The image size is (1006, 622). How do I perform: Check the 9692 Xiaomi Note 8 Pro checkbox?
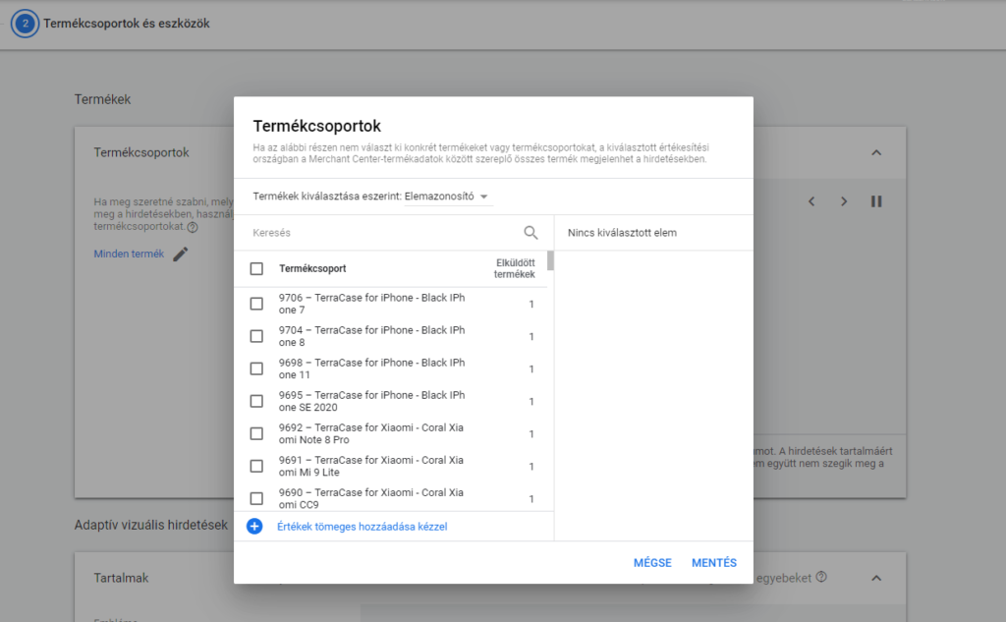[256, 434]
